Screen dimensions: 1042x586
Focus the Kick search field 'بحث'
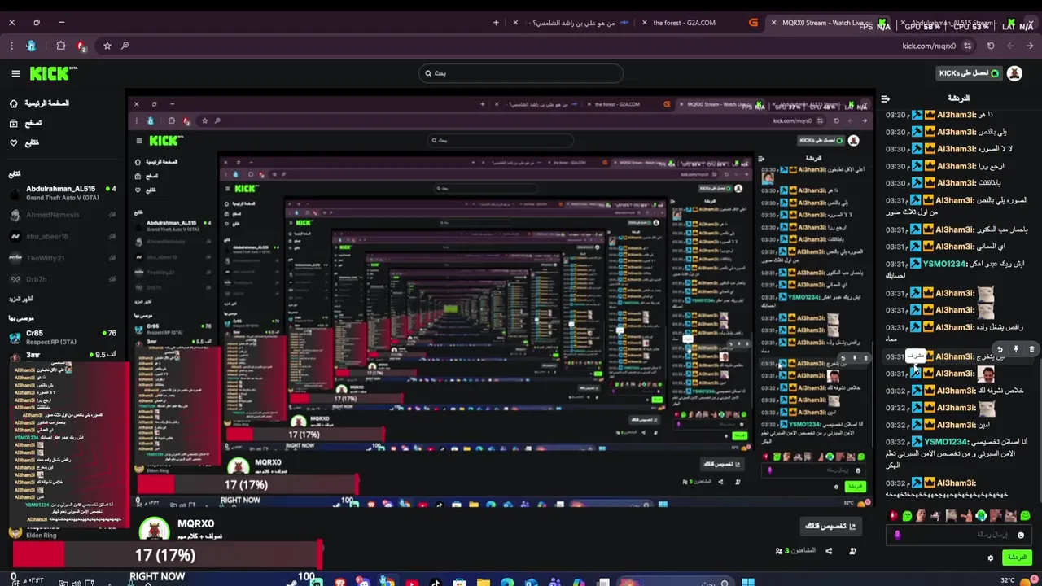[521, 73]
